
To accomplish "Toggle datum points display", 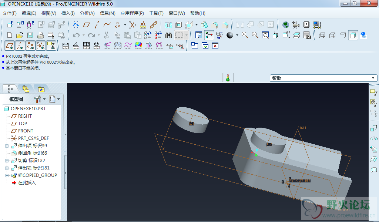I will [x=30, y=46].
